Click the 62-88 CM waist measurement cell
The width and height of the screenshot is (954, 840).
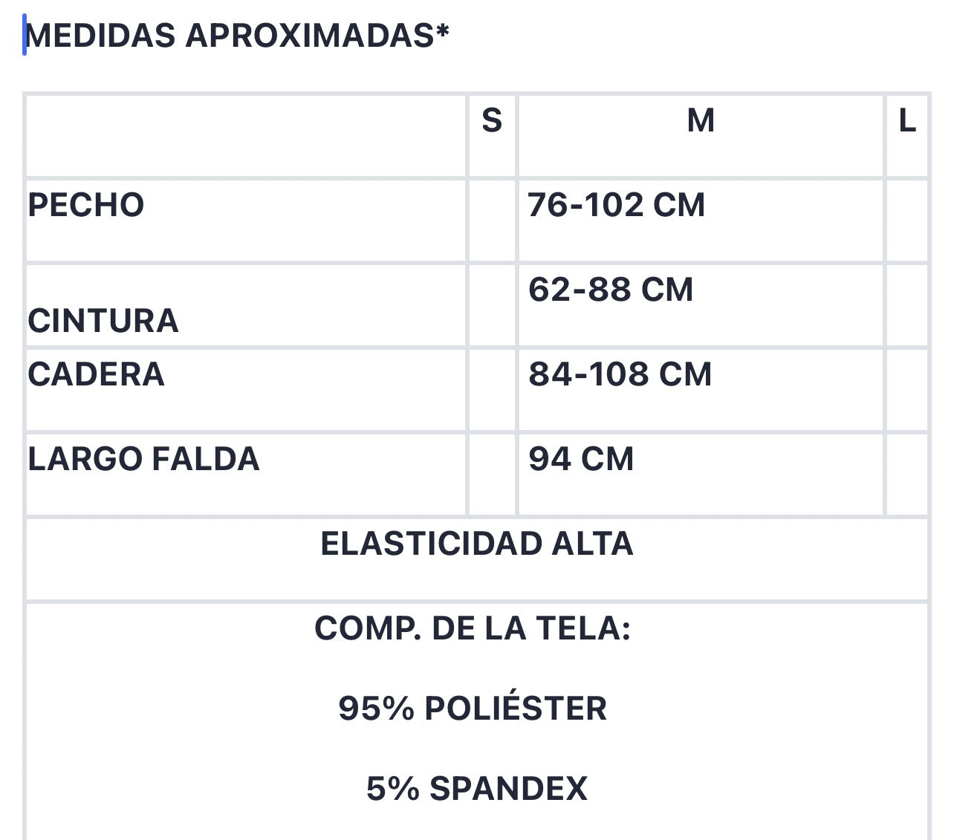(x=701, y=305)
